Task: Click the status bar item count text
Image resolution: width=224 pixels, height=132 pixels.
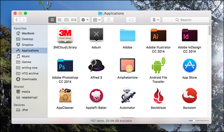Action: click(111, 121)
